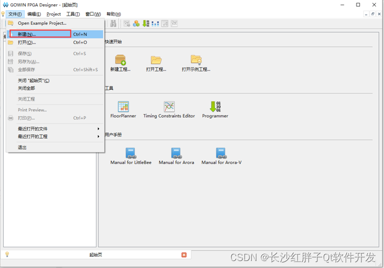Open the 工具(T) menu

(x=73, y=14)
